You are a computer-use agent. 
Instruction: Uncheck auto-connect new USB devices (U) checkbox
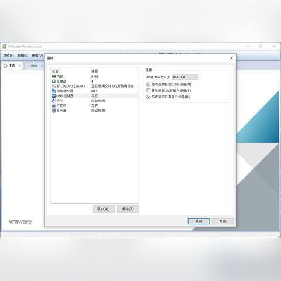(x=149, y=84)
